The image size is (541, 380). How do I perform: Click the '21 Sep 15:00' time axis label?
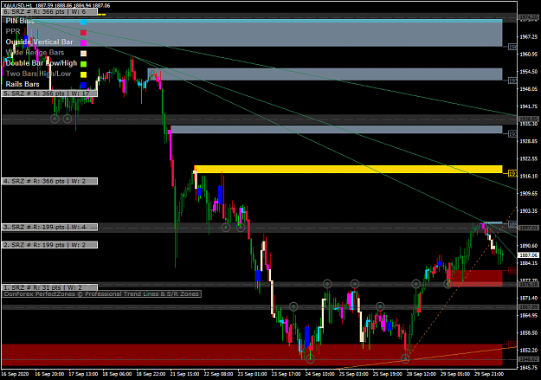tap(184, 374)
